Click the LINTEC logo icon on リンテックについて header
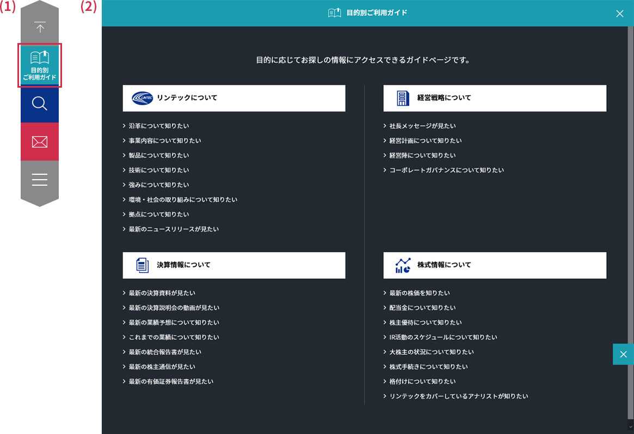Viewport: 634px width, 434px height. tap(141, 98)
